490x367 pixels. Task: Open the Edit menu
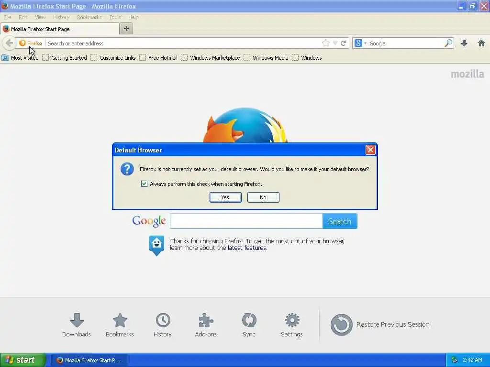point(23,17)
